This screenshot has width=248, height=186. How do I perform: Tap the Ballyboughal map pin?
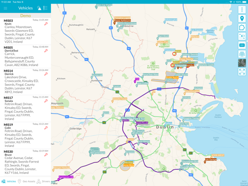pyautogui.click(x=164, y=22)
